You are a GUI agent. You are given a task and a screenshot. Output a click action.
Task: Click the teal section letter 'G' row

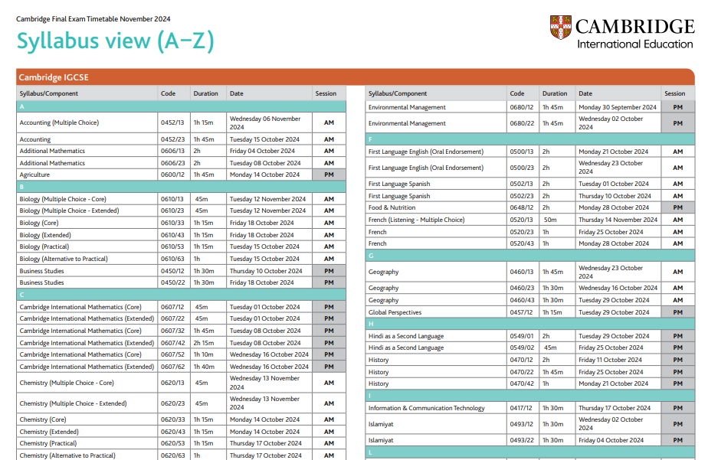coord(529,256)
